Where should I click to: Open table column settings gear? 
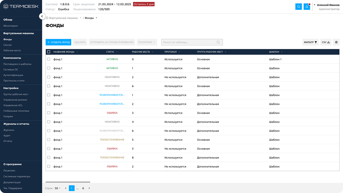336,42
